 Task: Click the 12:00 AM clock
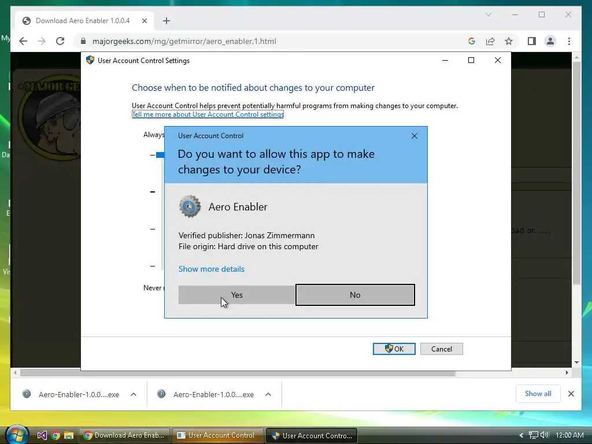coord(569,435)
